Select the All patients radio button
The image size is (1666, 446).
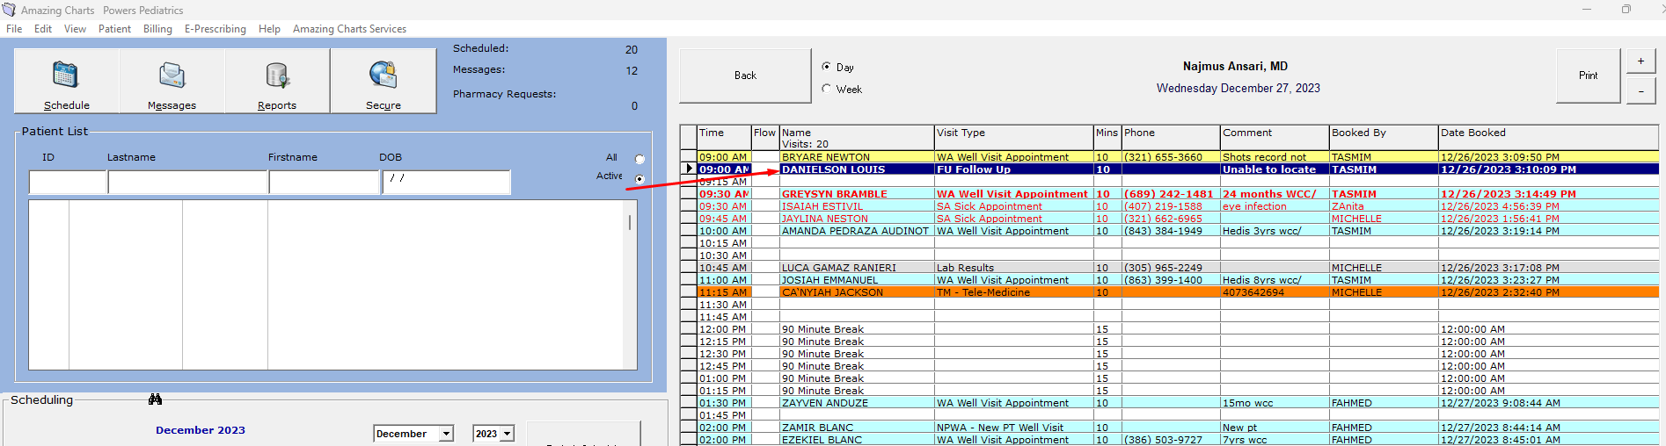(x=639, y=159)
